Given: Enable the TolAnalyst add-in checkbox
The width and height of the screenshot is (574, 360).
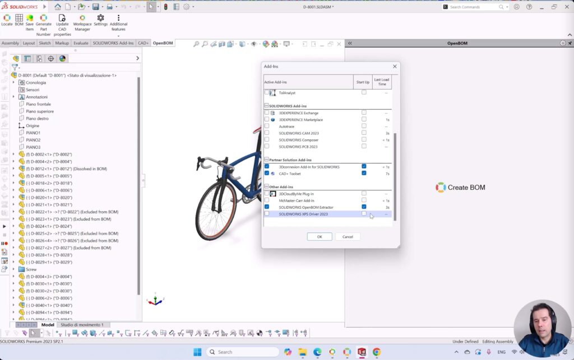Looking at the screenshot, I should [267, 92].
